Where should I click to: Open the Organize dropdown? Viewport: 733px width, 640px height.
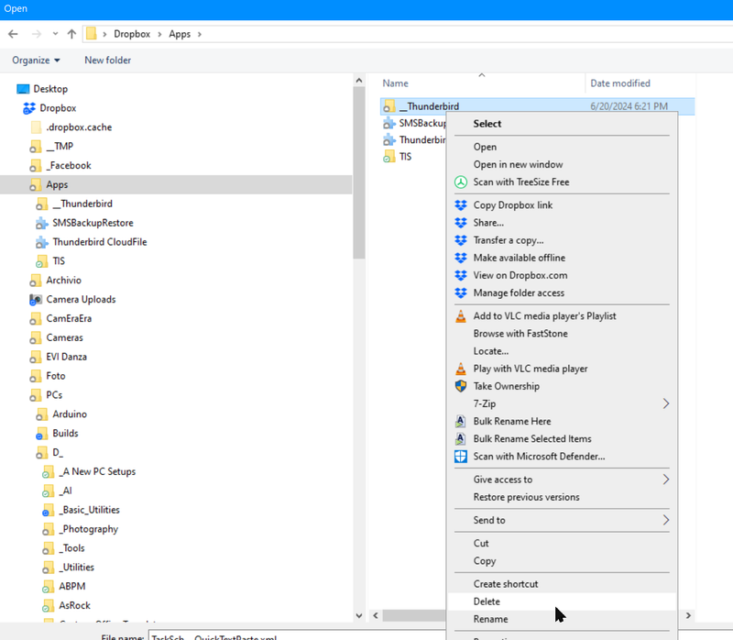point(36,61)
